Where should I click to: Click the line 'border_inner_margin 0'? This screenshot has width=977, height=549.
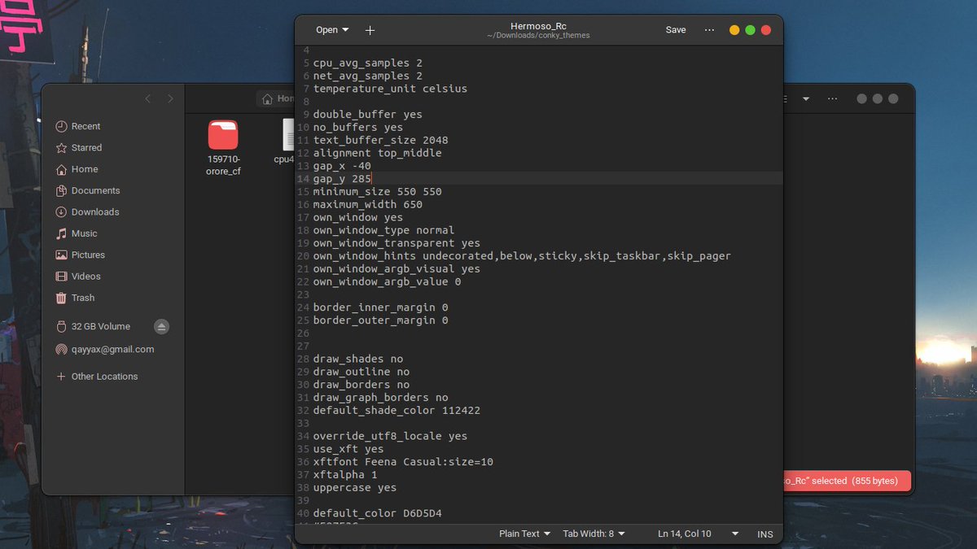tap(381, 307)
